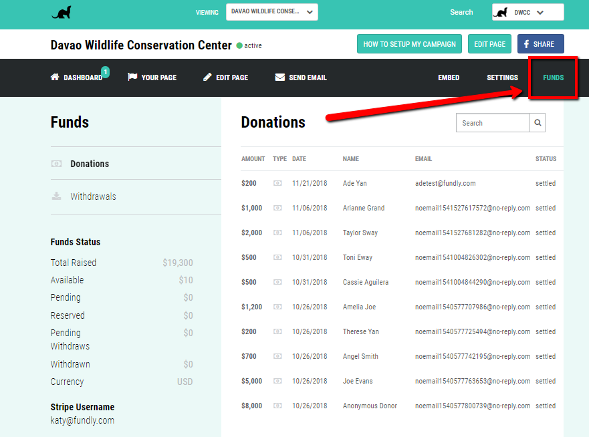Click the donor name Cassie Aguilera

[366, 282]
